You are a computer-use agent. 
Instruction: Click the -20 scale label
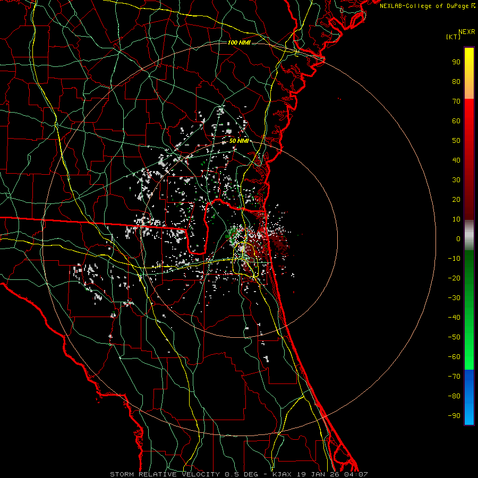click(454, 278)
